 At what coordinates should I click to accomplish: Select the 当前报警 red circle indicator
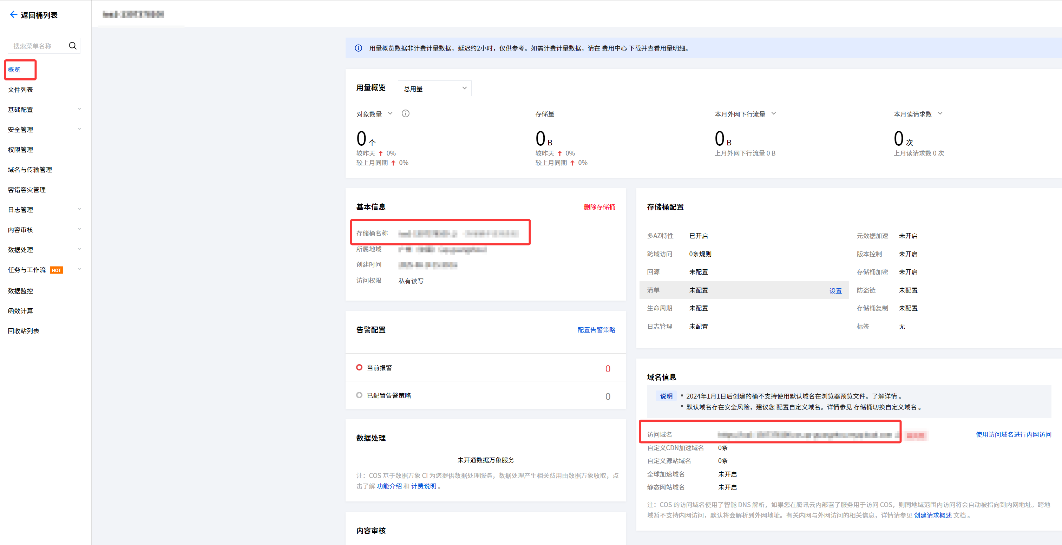tap(359, 367)
